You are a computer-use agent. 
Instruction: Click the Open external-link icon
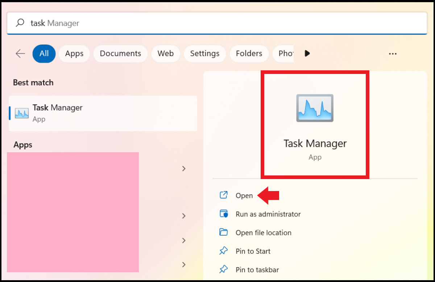[x=224, y=195]
